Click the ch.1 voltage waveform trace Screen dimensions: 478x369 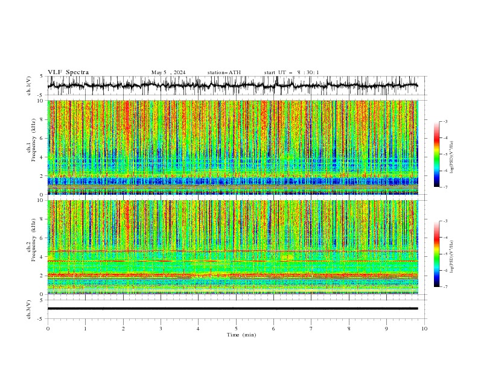click(x=232, y=86)
